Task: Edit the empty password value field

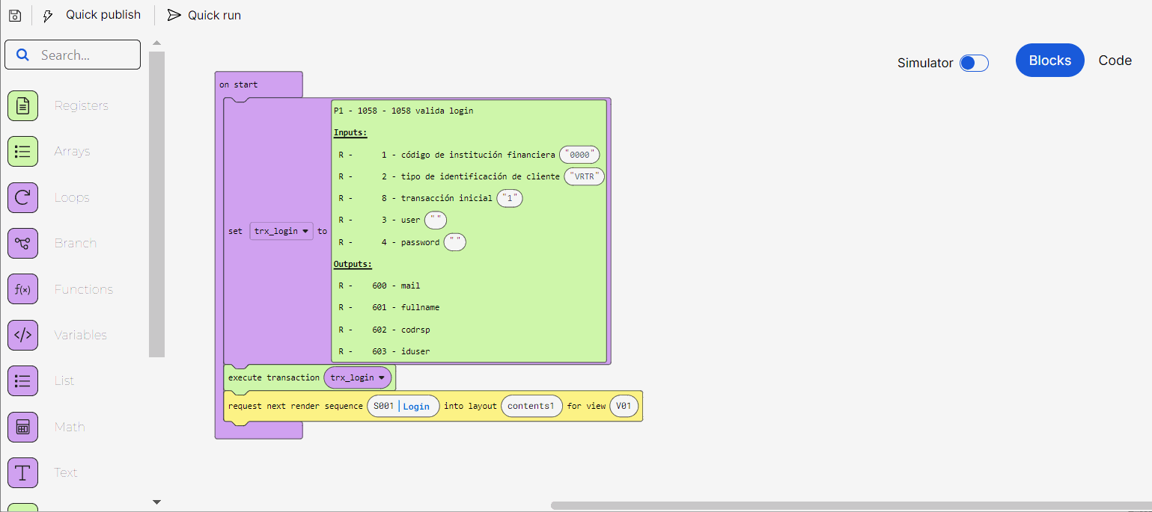Action: [x=455, y=242]
